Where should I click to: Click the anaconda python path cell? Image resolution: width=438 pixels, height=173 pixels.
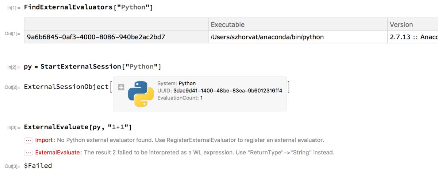pyautogui.click(x=267, y=37)
